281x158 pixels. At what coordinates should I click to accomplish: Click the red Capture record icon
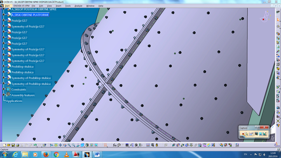pyautogui.click(x=243, y=134)
